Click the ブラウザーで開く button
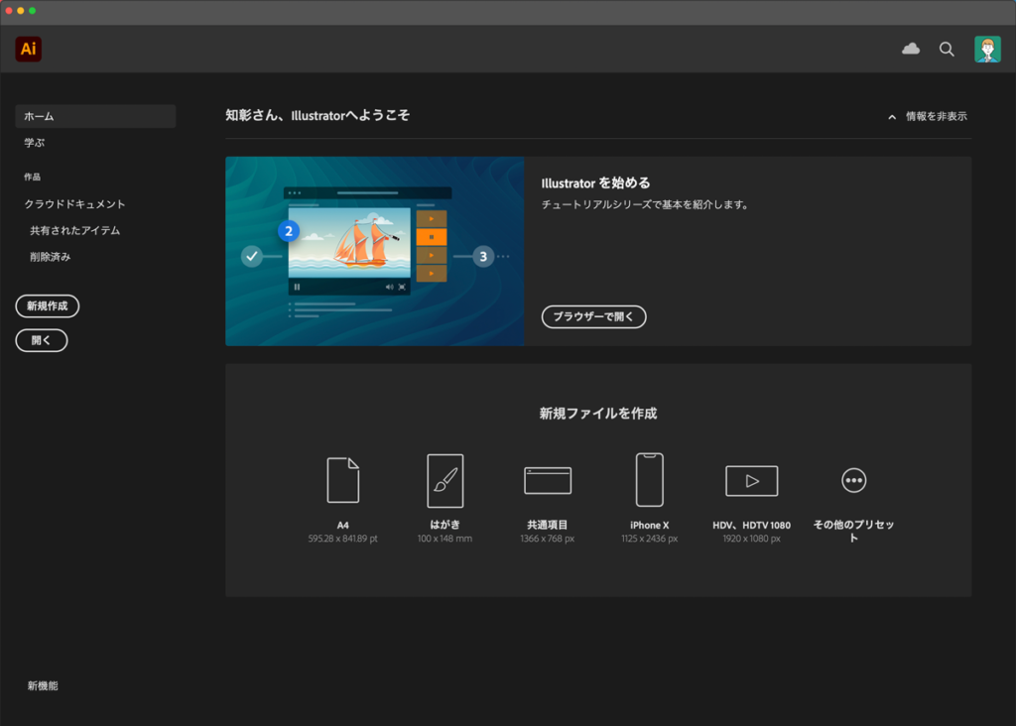The width and height of the screenshot is (1016, 726). (x=593, y=316)
